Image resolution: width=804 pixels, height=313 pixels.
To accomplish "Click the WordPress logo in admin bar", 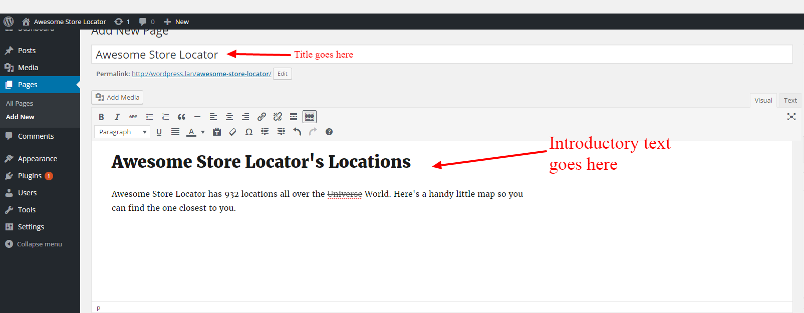I will [9, 22].
